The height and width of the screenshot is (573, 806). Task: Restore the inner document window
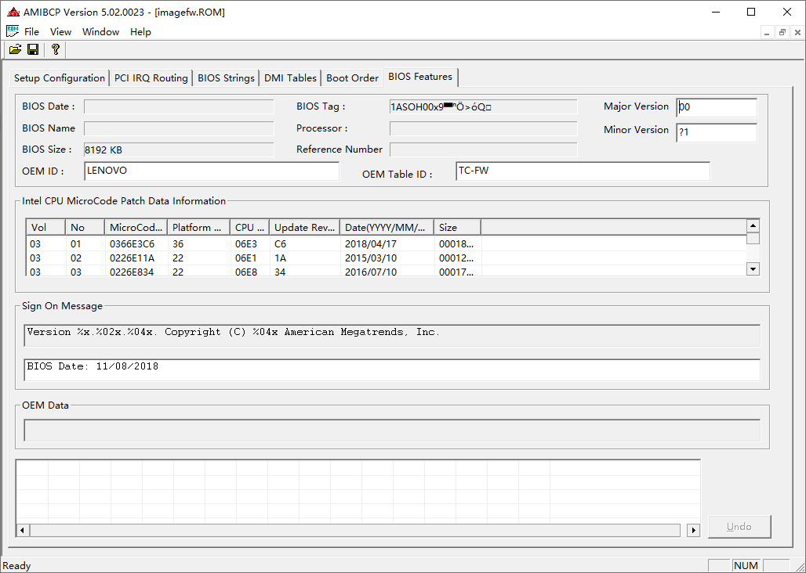click(x=782, y=32)
